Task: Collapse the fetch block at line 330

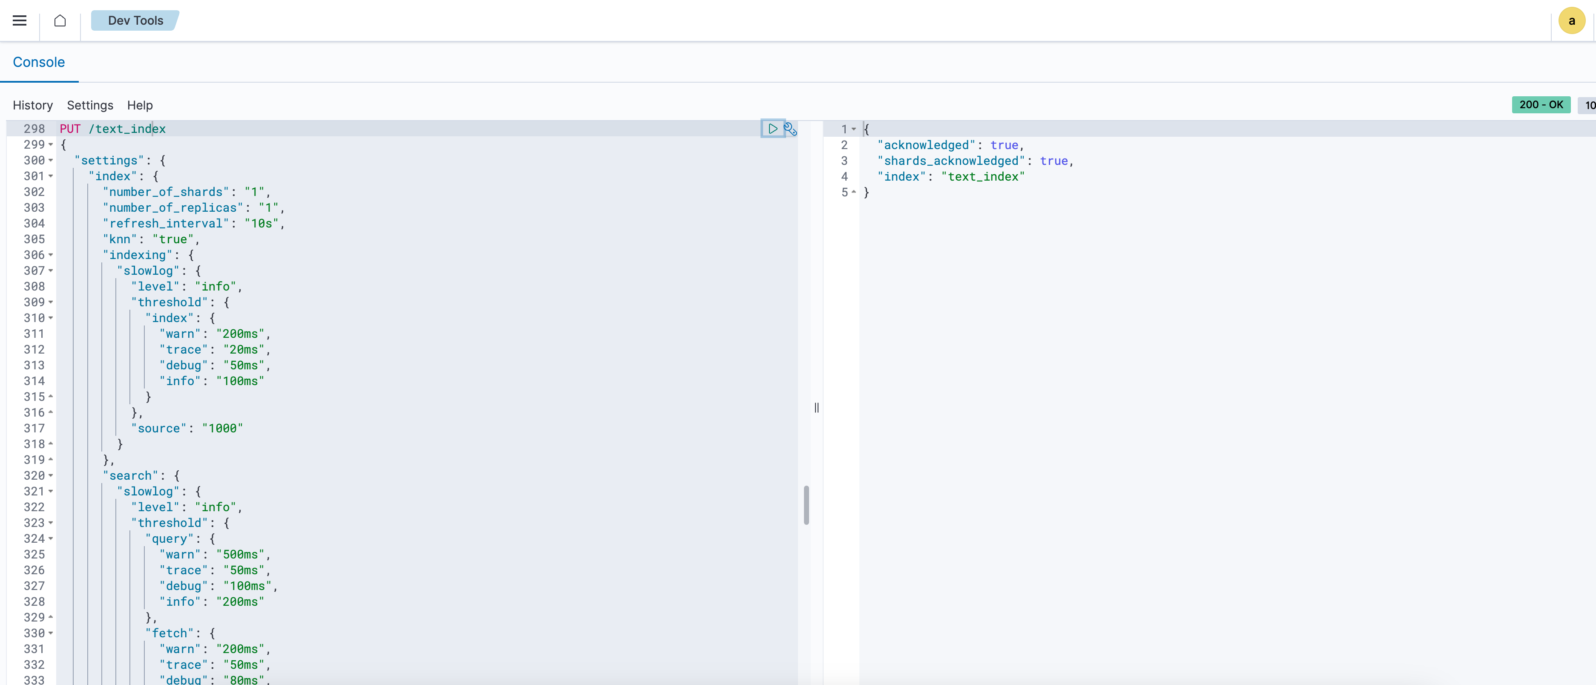Action: pos(51,633)
